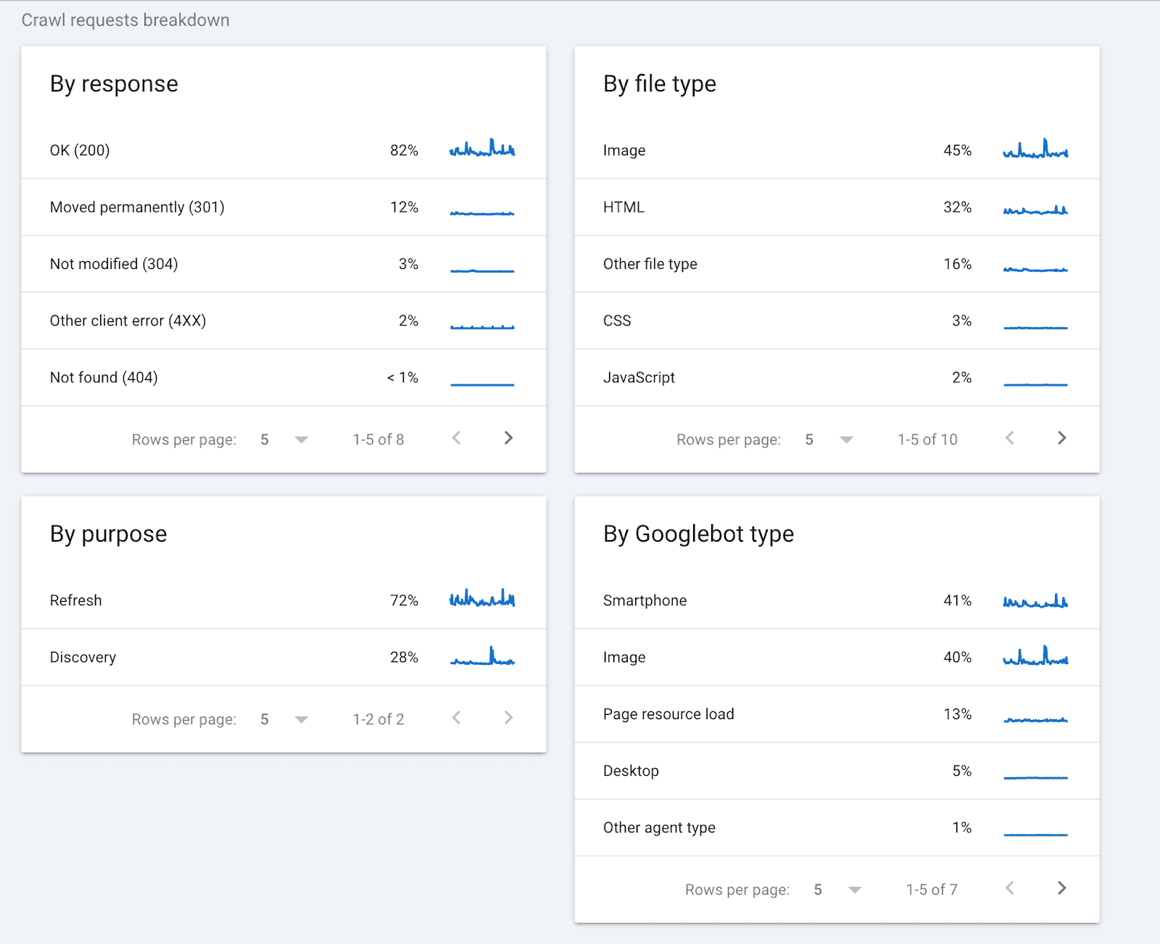Click the Refresh row sparkline chart
Viewport: 1160px width, 944px height.
482,599
